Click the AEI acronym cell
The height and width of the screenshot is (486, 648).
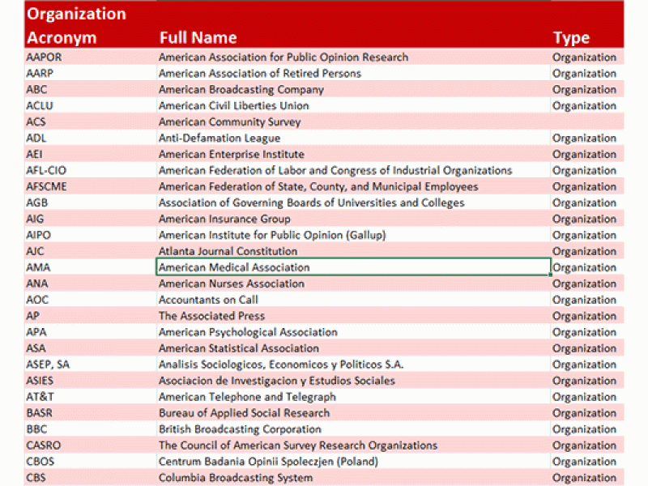coord(90,154)
